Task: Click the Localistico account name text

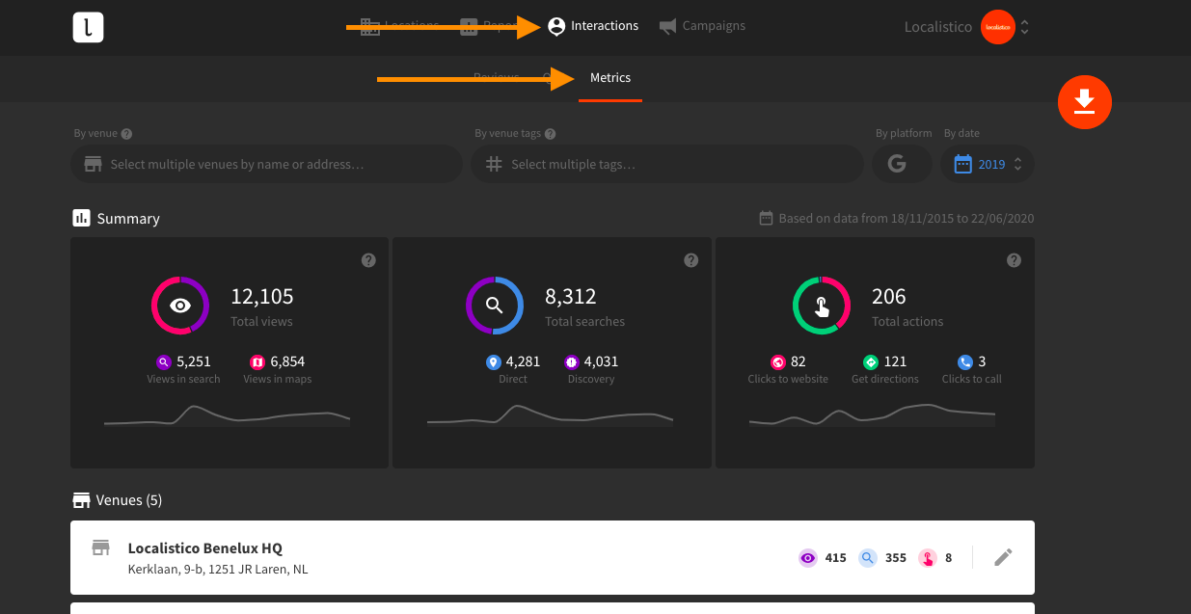Action: 938,27
